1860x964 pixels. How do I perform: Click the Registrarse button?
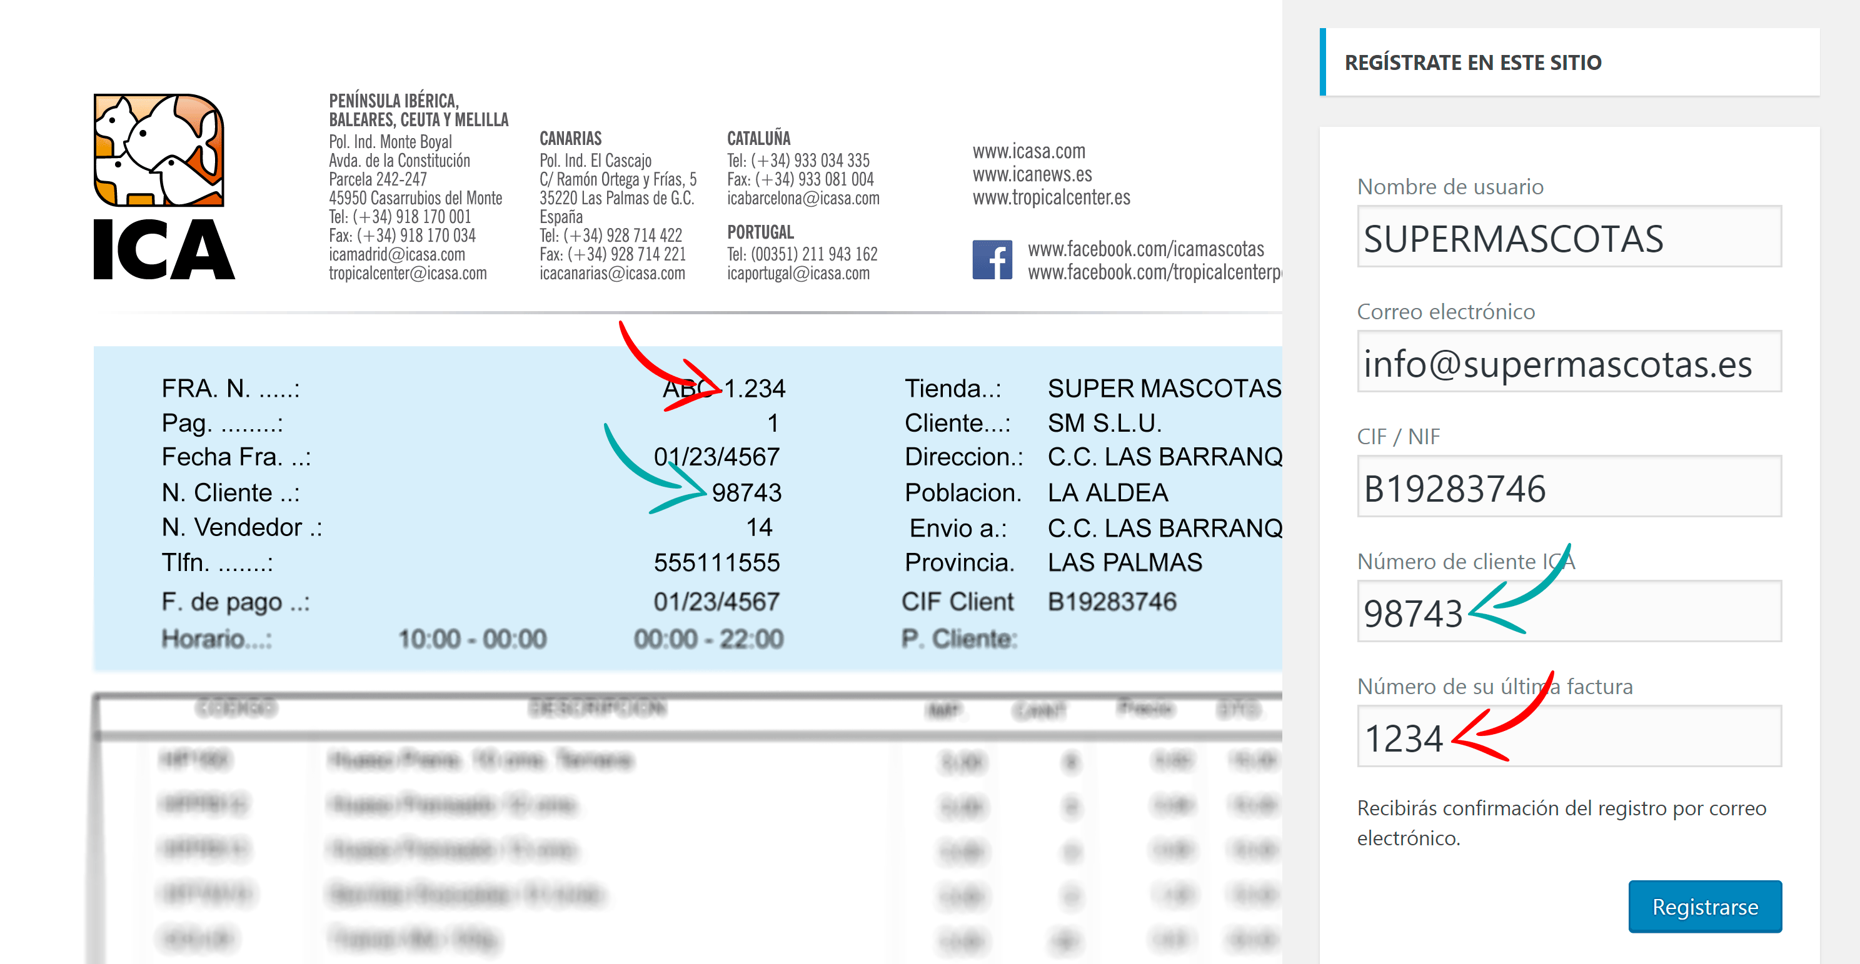[x=1705, y=907]
